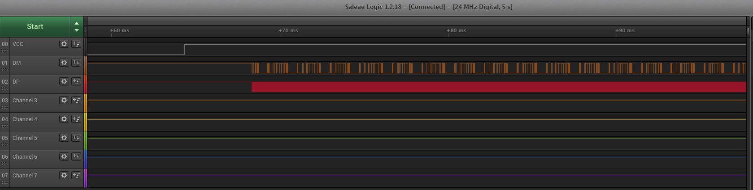Open the VCC channel settings gear

[64, 44]
